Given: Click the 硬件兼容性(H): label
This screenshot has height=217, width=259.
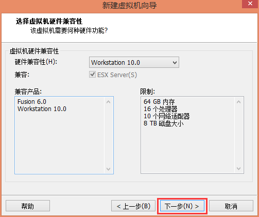Looking at the screenshot, I should pyautogui.click(x=36, y=62).
